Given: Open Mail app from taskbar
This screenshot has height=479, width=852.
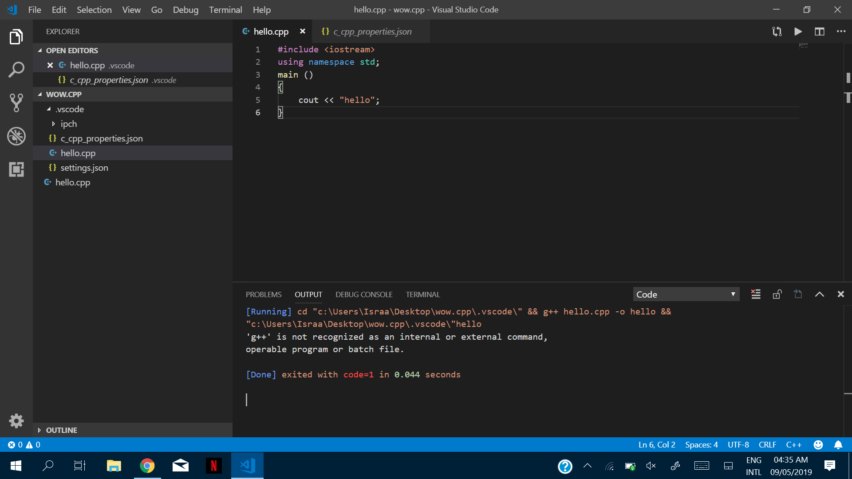Looking at the screenshot, I should (181, 466).
